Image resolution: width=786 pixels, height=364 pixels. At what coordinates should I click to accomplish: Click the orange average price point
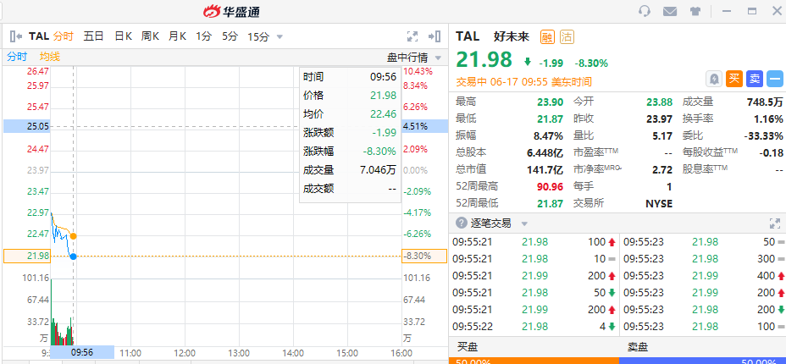click(73, 236)
